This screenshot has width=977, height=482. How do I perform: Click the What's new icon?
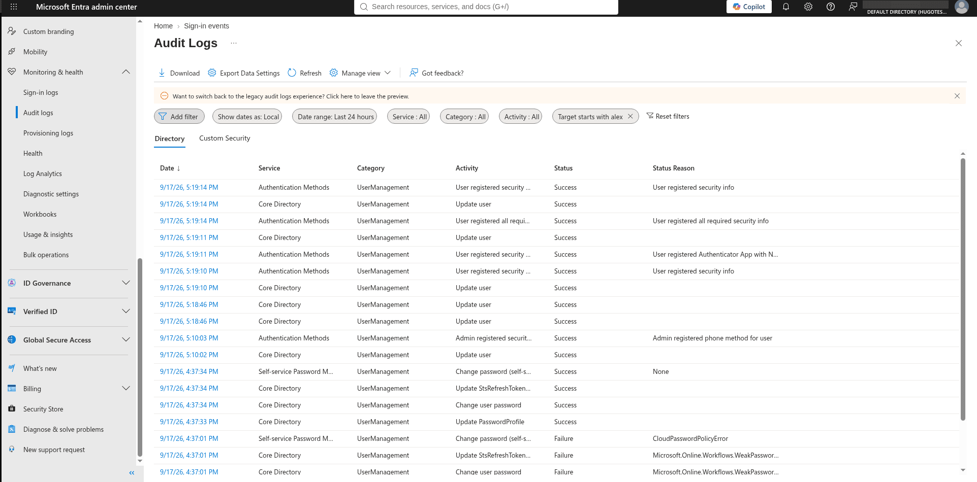tap(12, 368)
